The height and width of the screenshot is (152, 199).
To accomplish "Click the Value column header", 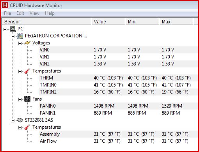I will [108, 21].
